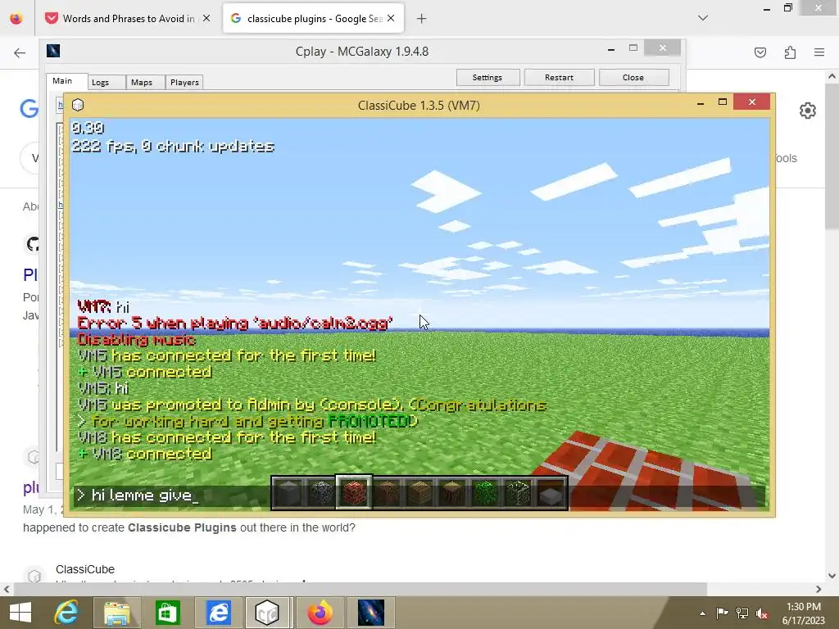Select the bright green leaves block in hotbar
Screen dimensions: 839x629
pyautogui.click(x=485, y=492)
